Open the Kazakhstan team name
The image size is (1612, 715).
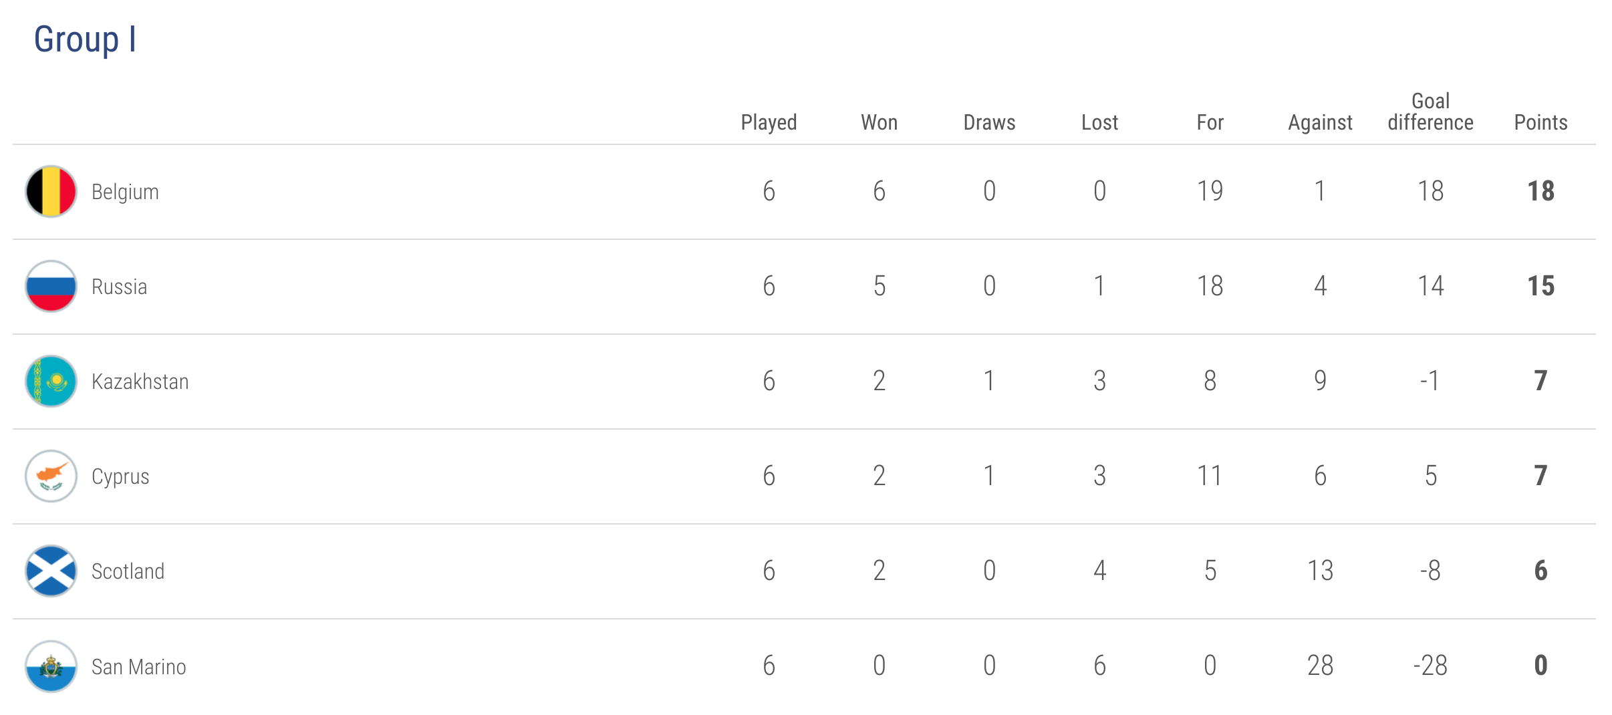(x=140, y=382)
